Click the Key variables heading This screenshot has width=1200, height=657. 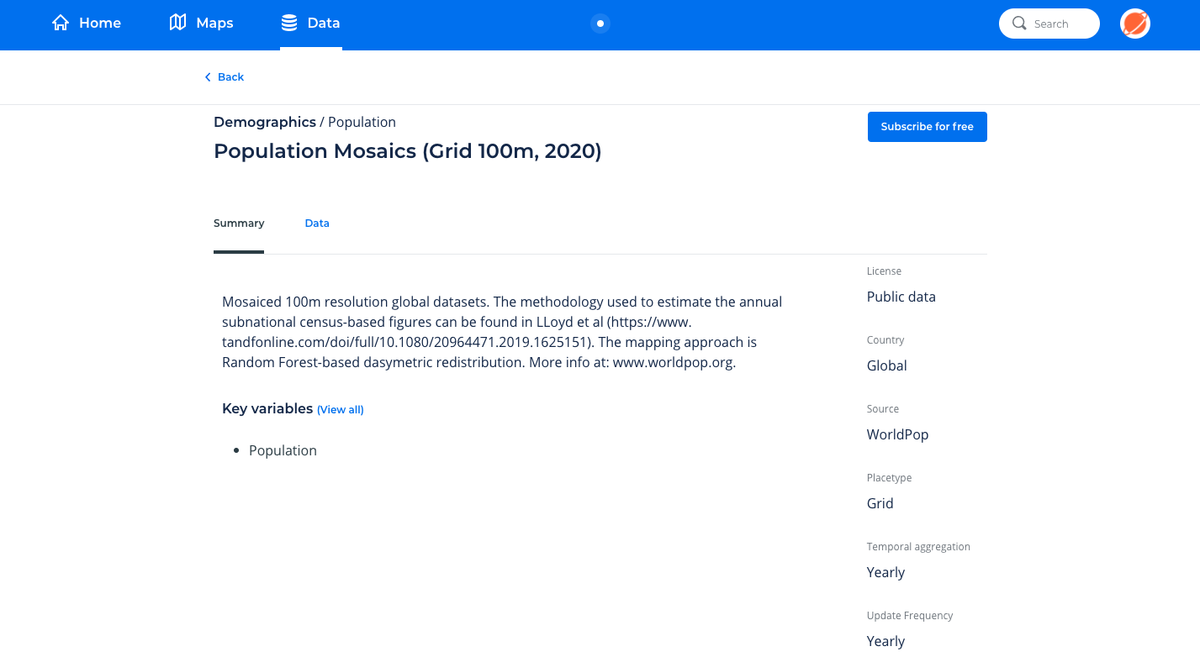tap(267, 409)
